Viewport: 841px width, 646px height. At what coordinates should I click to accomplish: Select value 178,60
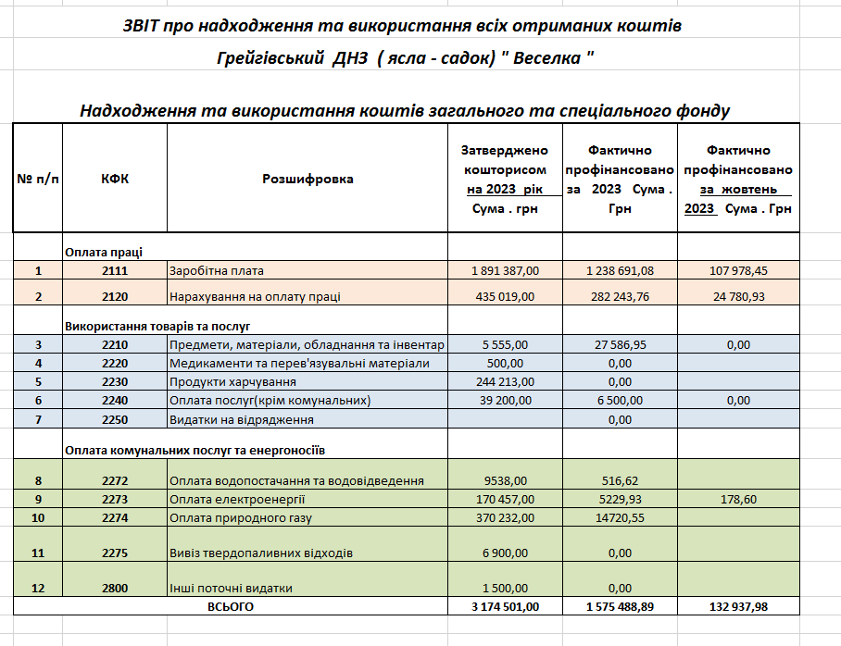pos(738,499)
